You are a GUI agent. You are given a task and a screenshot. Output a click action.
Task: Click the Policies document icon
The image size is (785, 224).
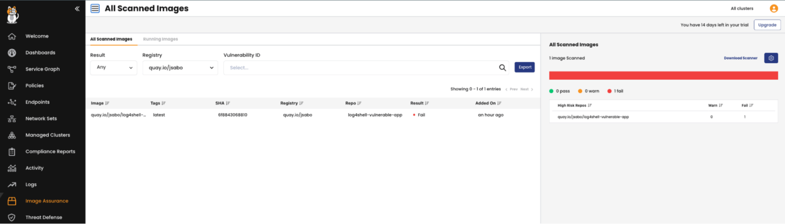[x=12, y=86]
